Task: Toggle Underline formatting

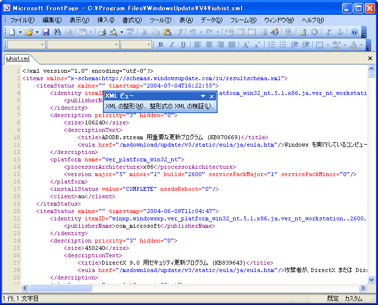Action: (x=183, y=45)
